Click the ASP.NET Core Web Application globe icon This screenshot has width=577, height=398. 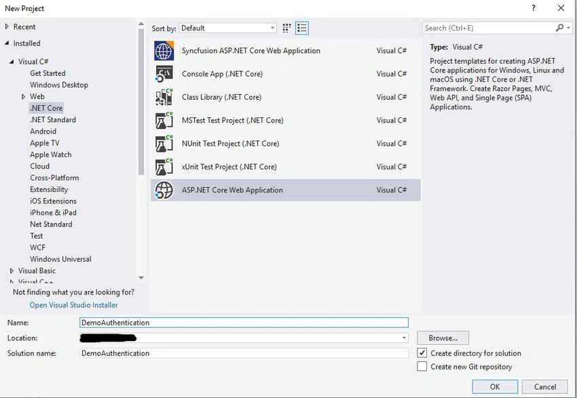pyautogui.click(x=164, y=190)
